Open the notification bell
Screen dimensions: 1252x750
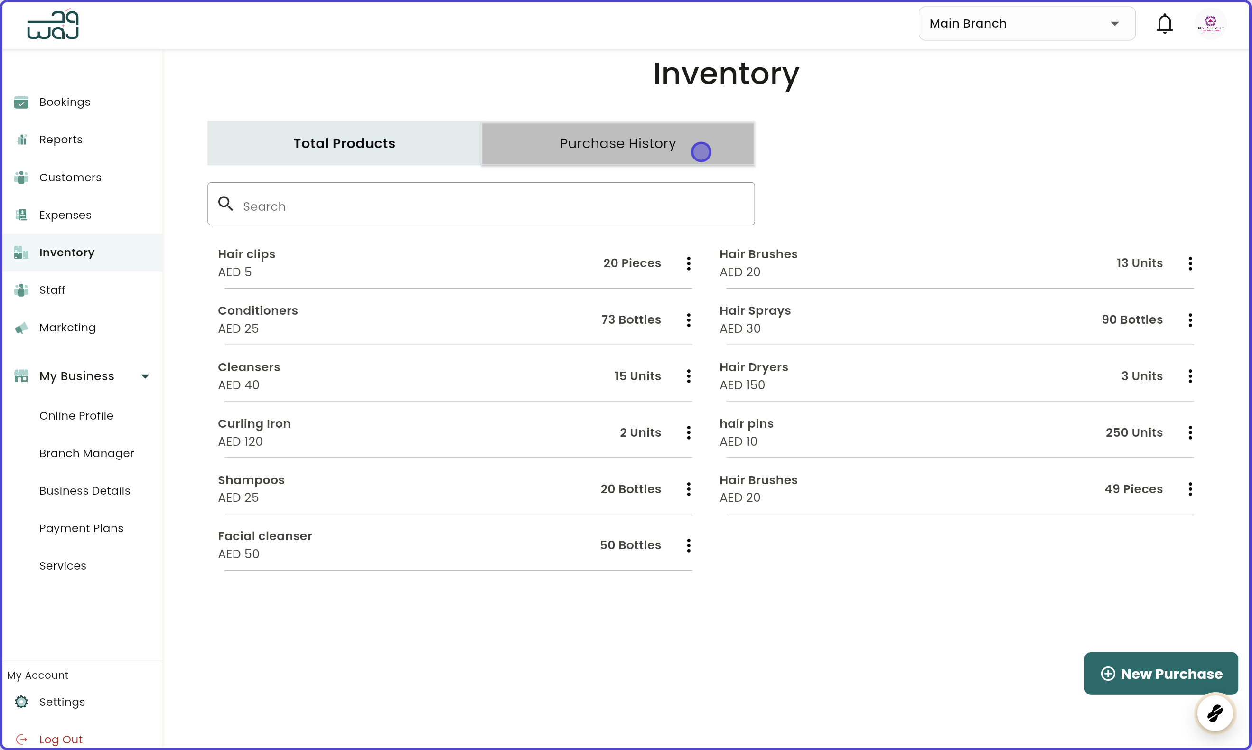click(1165, 23)
